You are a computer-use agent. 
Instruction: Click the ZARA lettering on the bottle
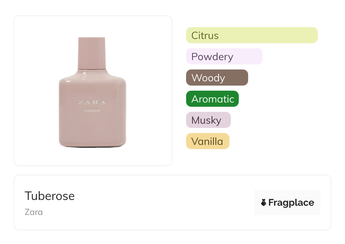92,102
